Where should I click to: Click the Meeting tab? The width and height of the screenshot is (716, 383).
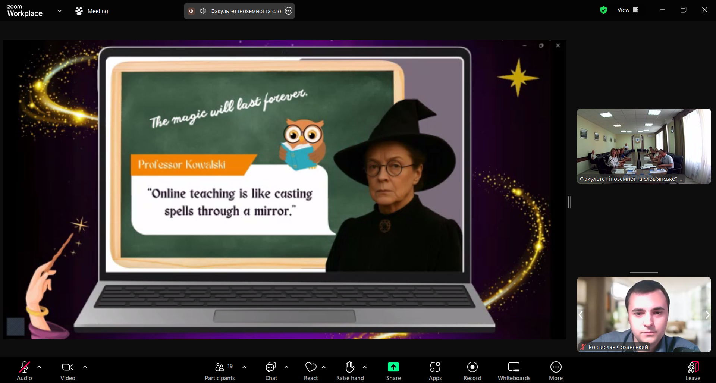point(92,11)
